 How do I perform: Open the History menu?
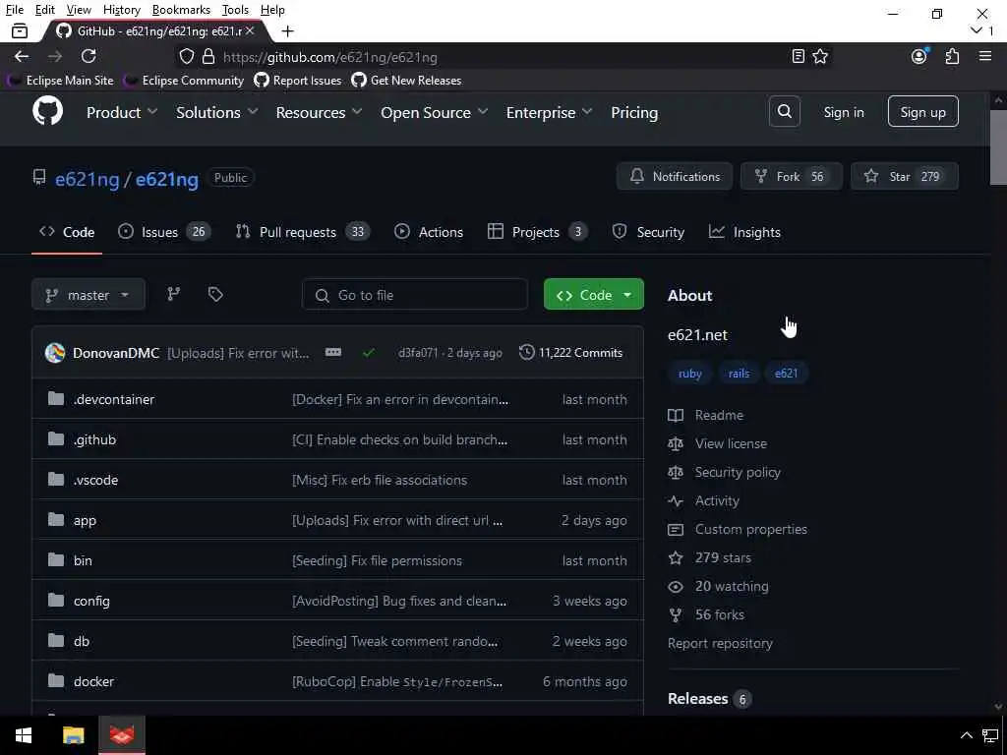(121, 10)
